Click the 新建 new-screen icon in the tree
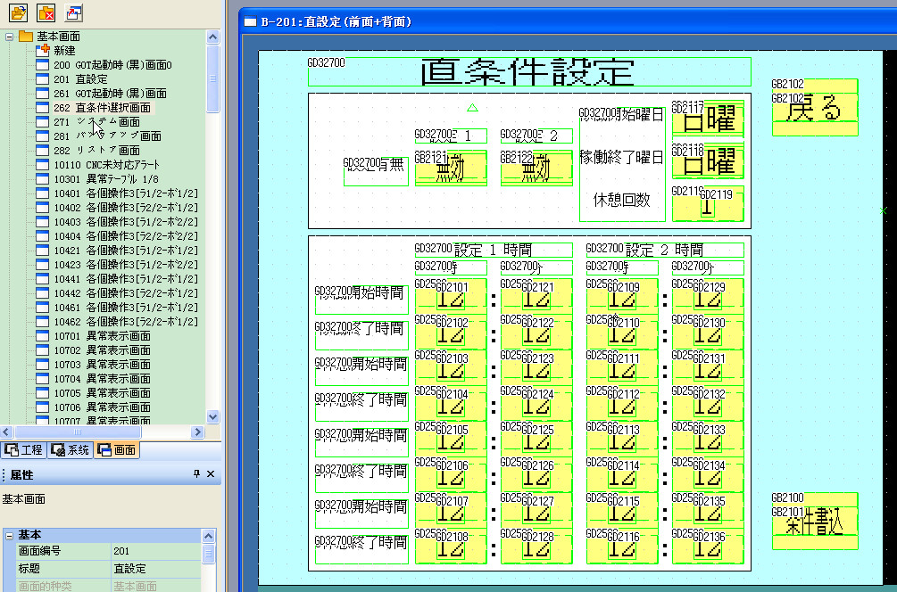The height and width of the screenshot is (592, 897). [41, 51]
